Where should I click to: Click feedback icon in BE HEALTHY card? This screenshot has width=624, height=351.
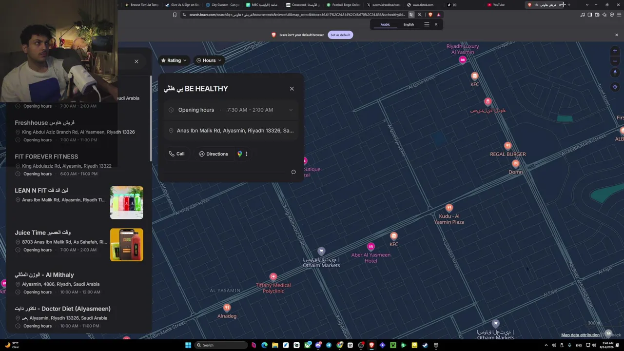293,172
